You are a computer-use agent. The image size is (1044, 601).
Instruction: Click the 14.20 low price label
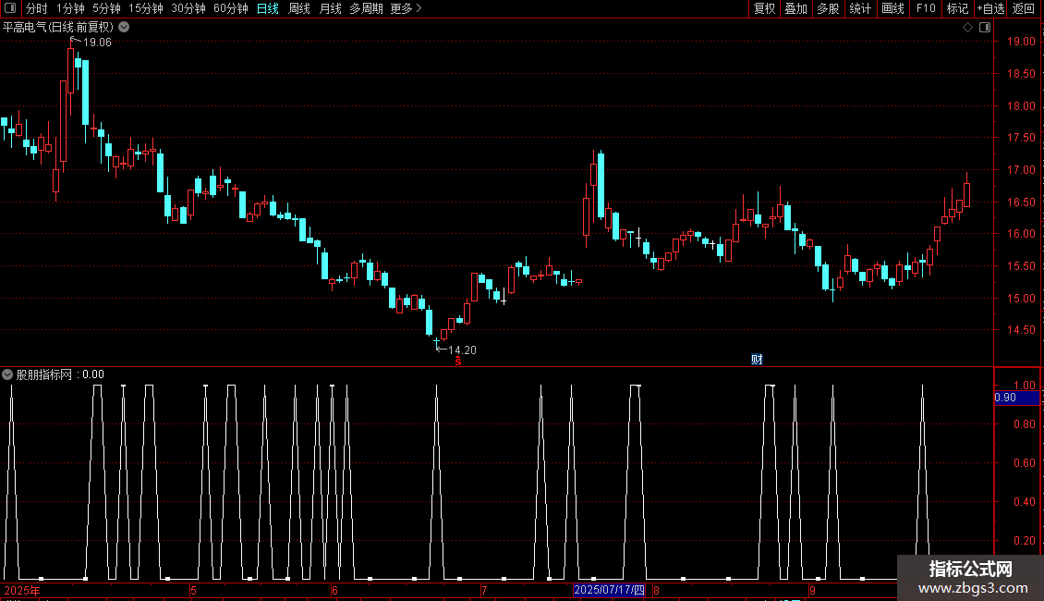point(462,350)
